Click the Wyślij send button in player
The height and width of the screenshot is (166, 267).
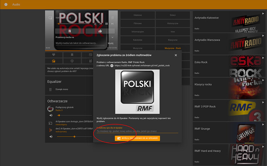point(111,43)
